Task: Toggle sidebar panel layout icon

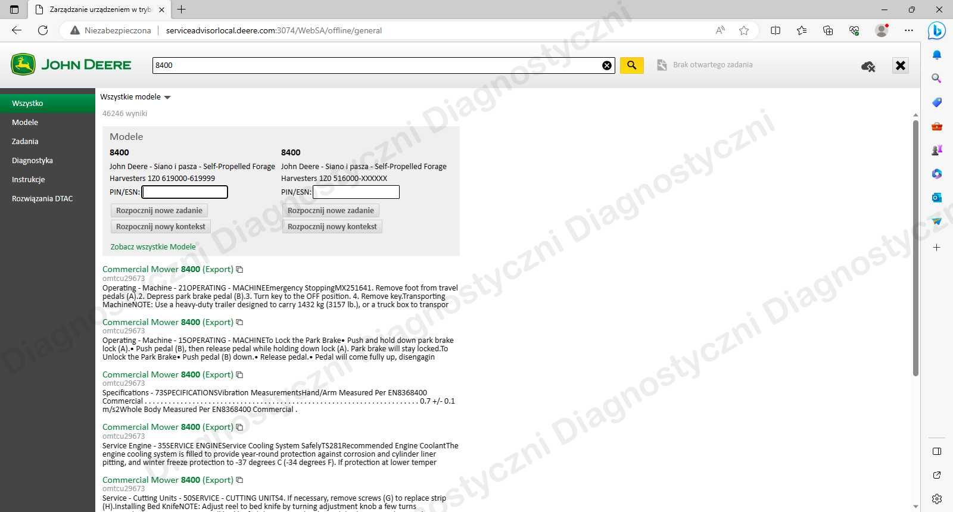Action: [937, 451]
